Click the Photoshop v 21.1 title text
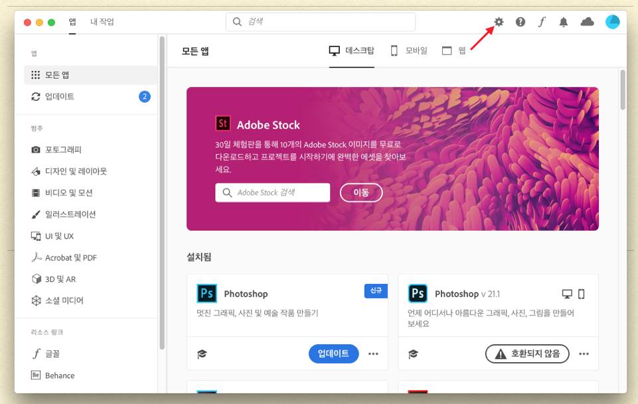The image size is (638, 404). coord(467,294)
